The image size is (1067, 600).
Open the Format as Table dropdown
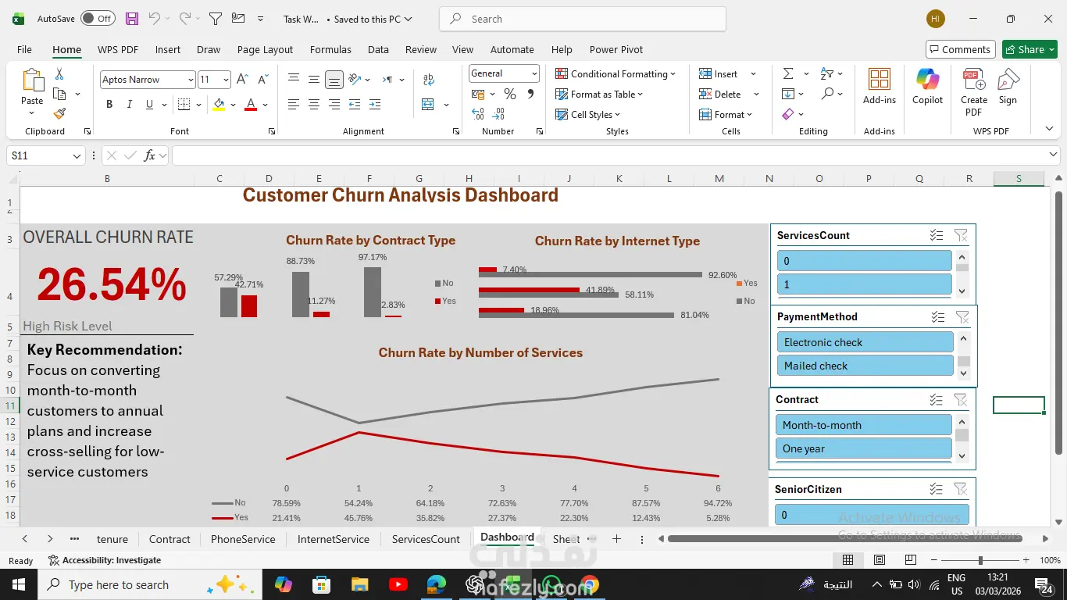pyautogui.click(x=599, y=94)
